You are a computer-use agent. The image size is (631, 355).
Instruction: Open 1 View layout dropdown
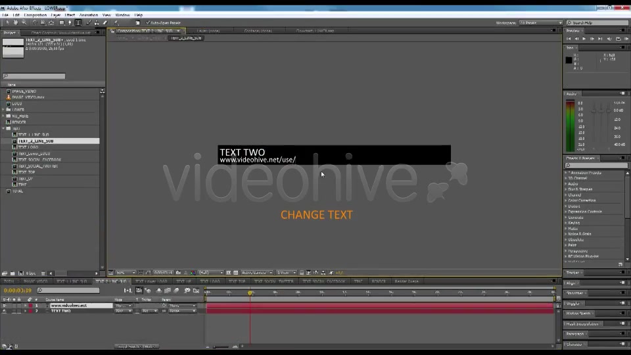coord(286,273)
